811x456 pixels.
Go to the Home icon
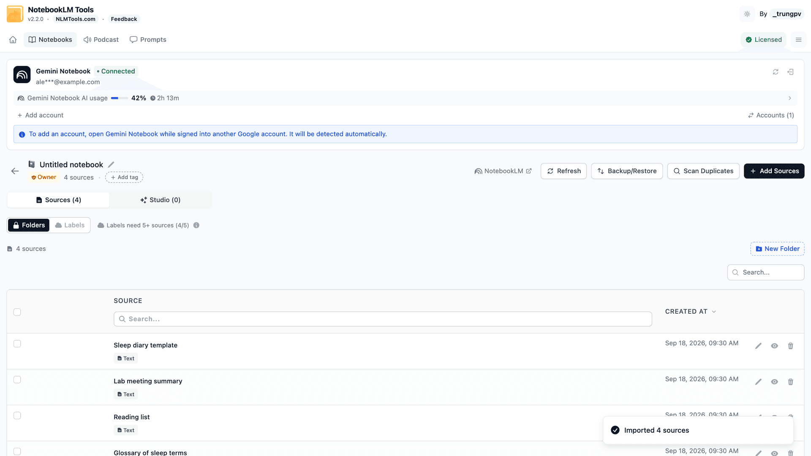[13, 40]
